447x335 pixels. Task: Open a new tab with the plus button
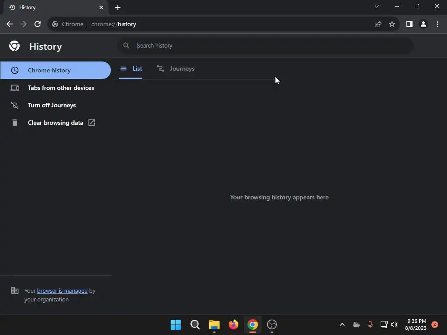click(x=118, y=7)
